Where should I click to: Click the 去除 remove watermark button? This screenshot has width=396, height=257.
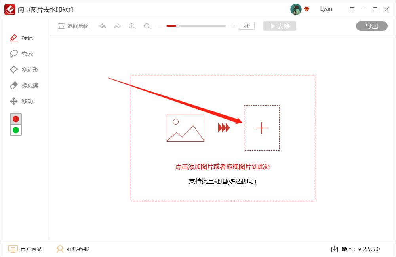tap(280, 26)
